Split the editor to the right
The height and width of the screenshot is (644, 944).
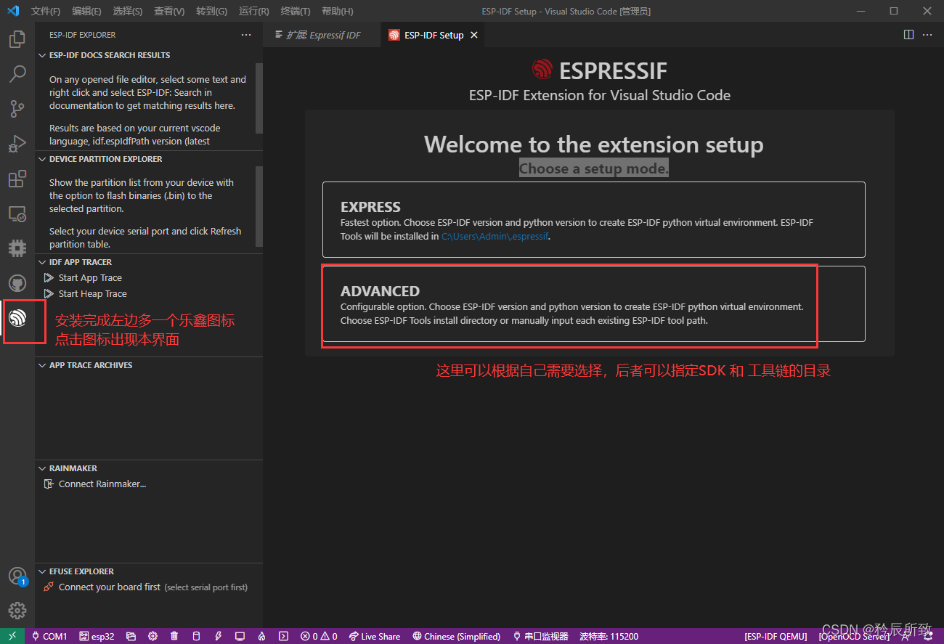tap(908, 35)
